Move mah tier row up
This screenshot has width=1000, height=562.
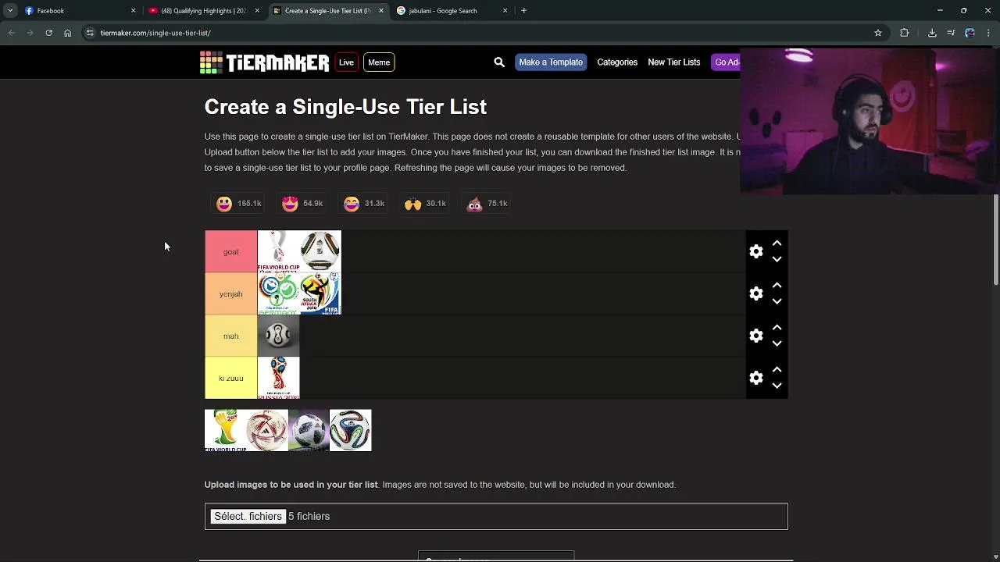[x=777, y=328]
